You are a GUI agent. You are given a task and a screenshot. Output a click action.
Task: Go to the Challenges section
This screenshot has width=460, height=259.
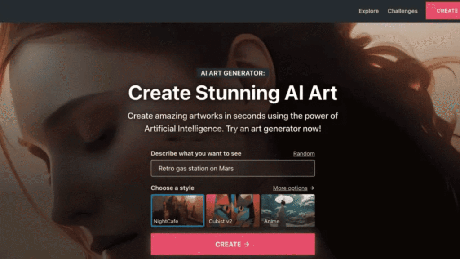pos(402,11)
